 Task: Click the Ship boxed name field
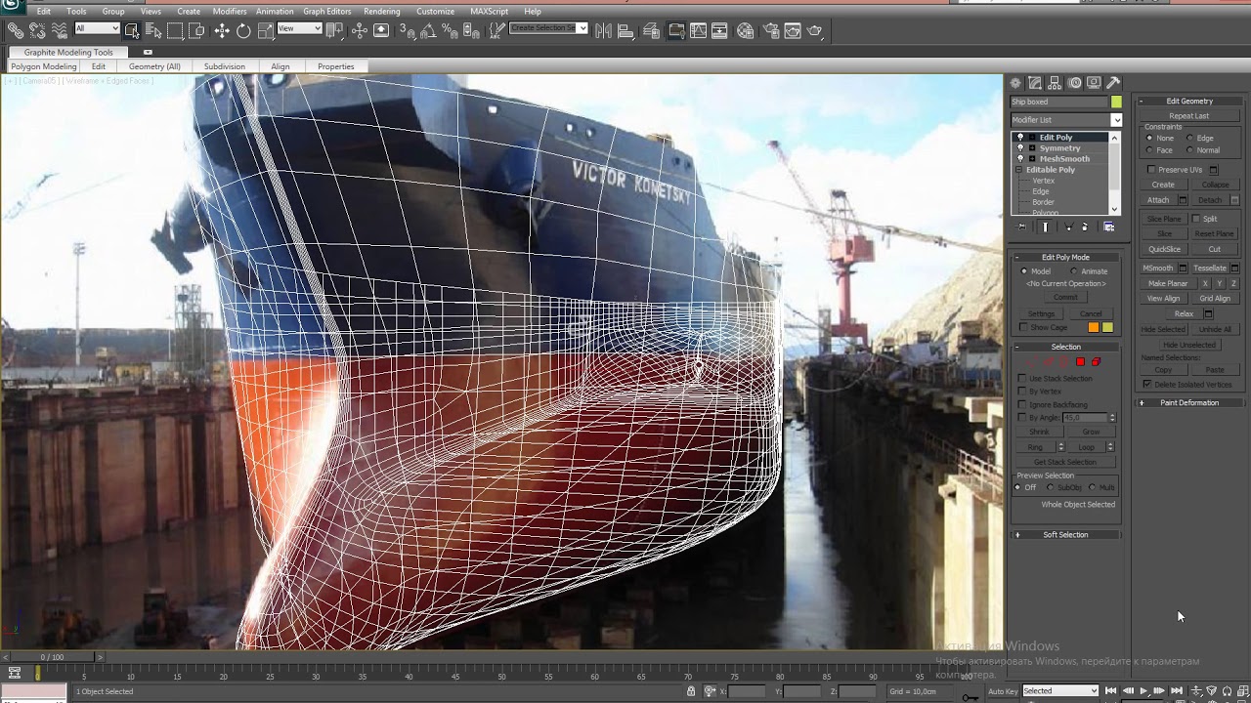pos(1059,102)
